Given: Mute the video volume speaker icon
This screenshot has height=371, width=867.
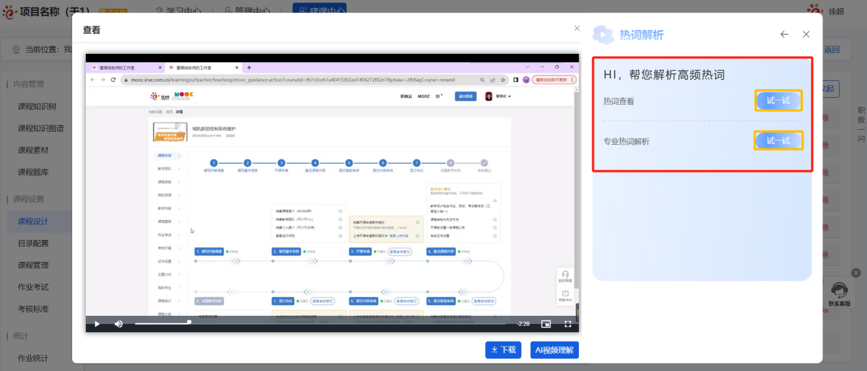Looking at the screenshot, I should coord(118,324).
